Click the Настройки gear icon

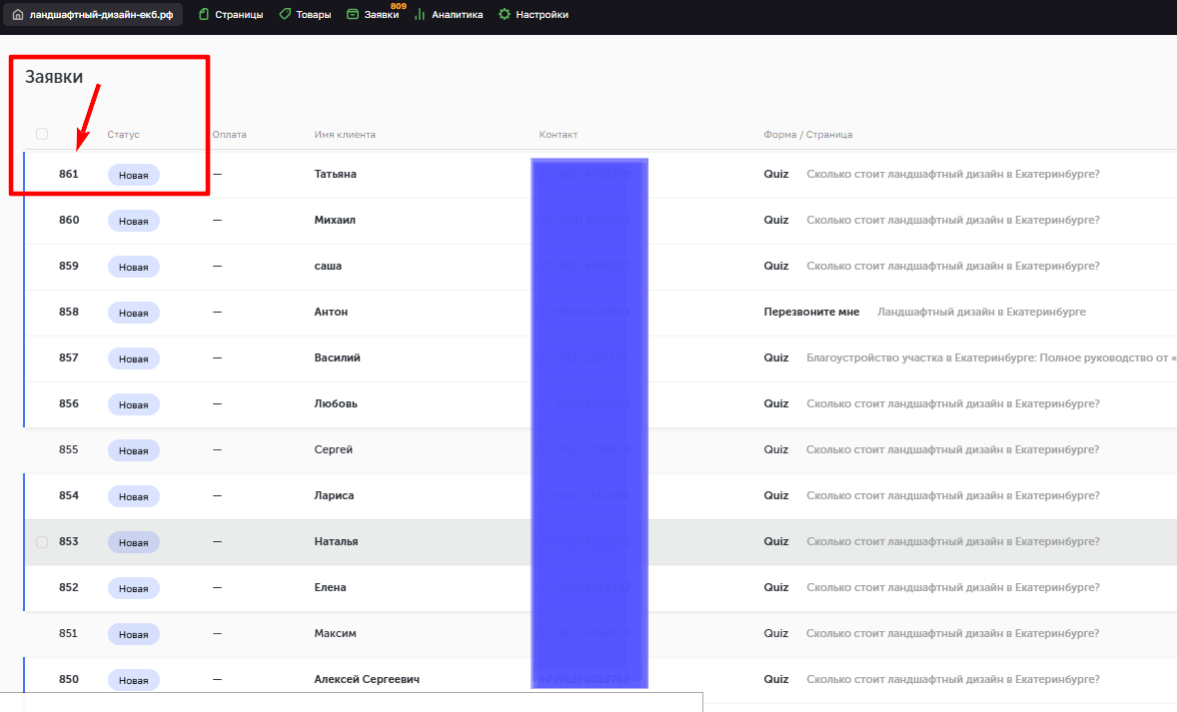point(505,15)
